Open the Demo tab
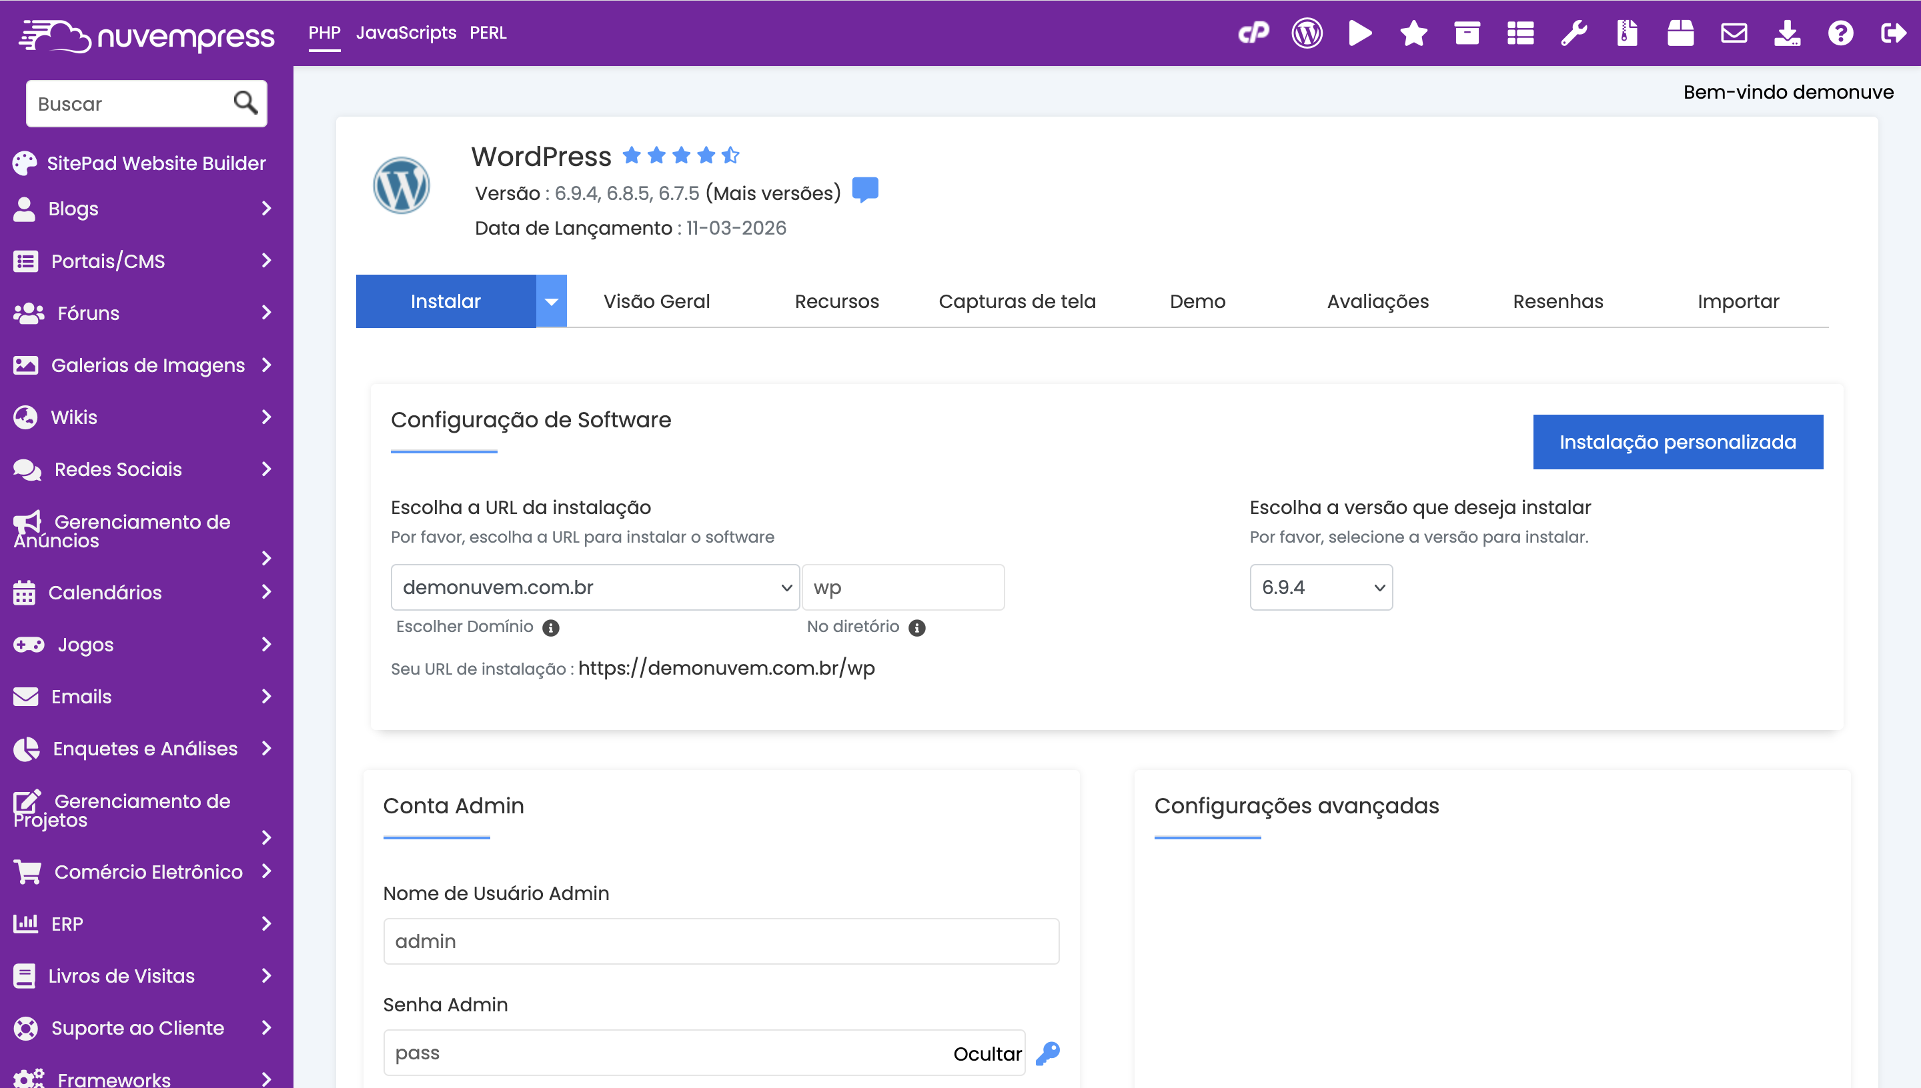This screenshot has width=1921, height=1088. 1197,301
